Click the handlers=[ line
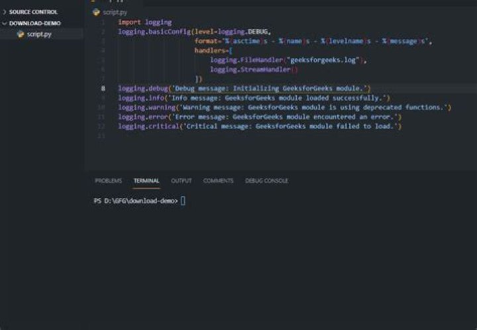The image size is (477, 330). 213,51
